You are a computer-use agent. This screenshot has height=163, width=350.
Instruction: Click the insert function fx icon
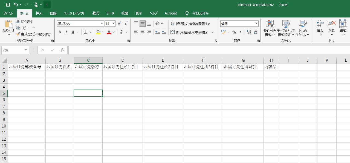62,50
